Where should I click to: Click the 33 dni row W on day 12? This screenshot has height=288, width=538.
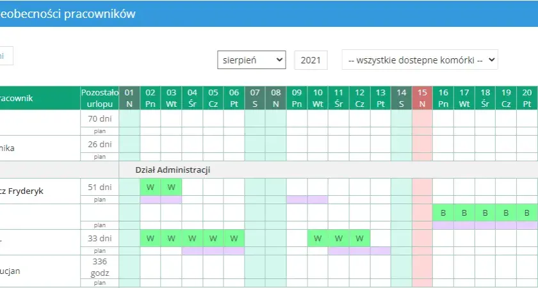pyautogui.click(x=359, y=238)
